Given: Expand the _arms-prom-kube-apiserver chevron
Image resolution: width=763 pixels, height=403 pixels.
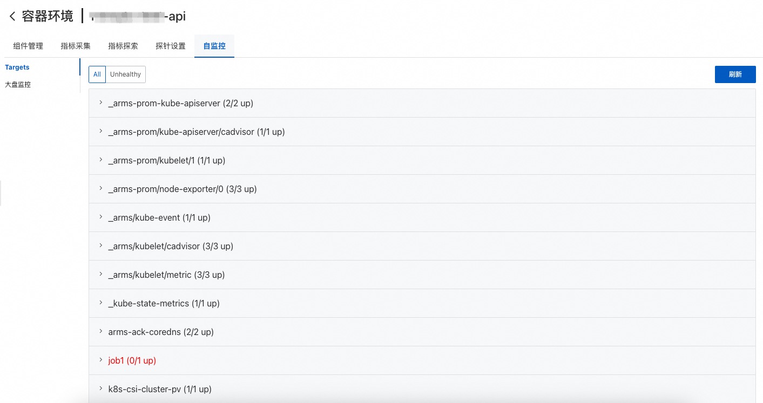Looking at the screenshot, I should pyautogui.click(x=101, y=103).
